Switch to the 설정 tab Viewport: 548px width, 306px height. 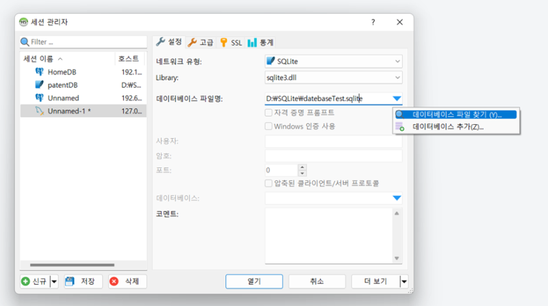click(x=169, y=42)
